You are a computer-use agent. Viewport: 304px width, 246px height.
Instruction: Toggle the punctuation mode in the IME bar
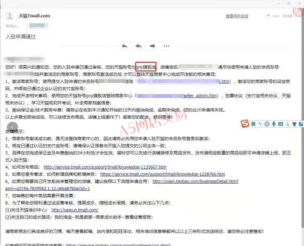260,124
